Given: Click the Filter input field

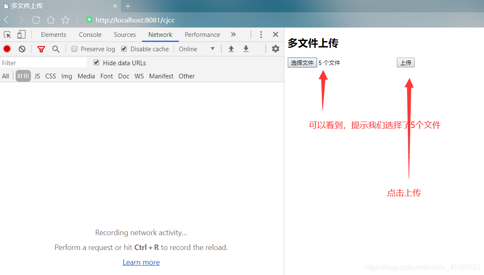Looking at the screenshot, I should [42, 62].
